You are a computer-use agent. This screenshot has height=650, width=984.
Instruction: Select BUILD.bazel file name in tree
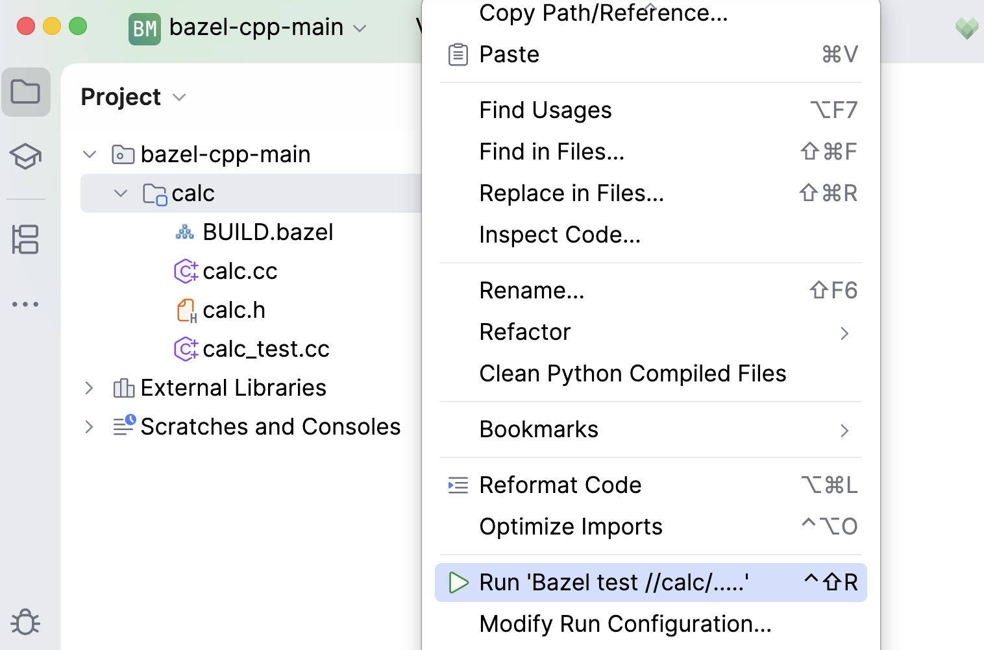coord(268,232)
